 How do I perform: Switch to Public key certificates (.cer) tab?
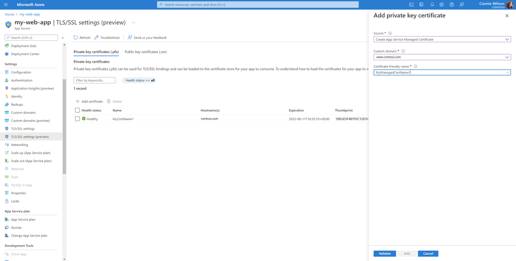[146, 52]
